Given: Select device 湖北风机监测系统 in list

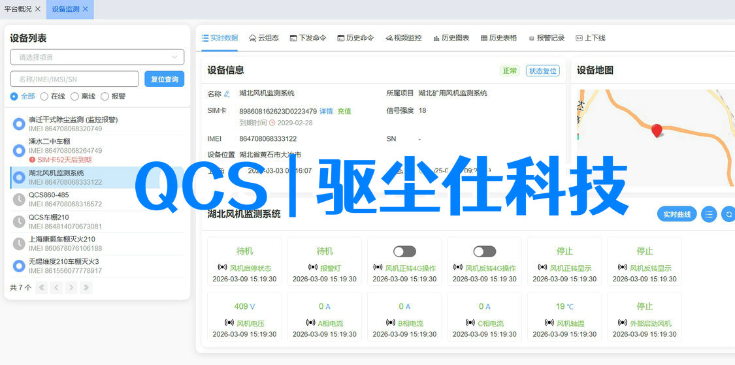Looking at the screenshot, I should point(97,178).
